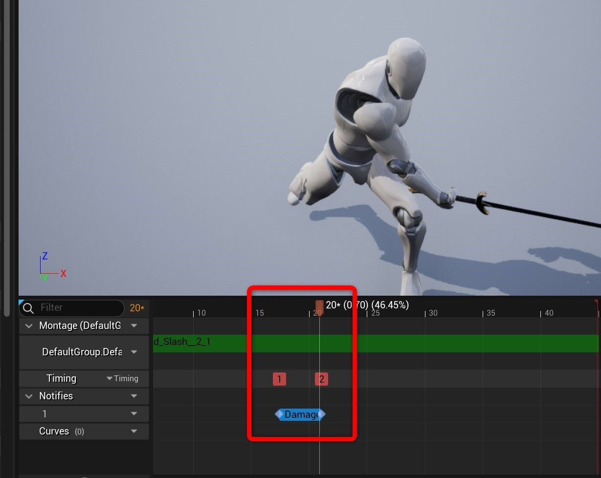
Task: Click the orange "20*" frame label
Action: 136,307
